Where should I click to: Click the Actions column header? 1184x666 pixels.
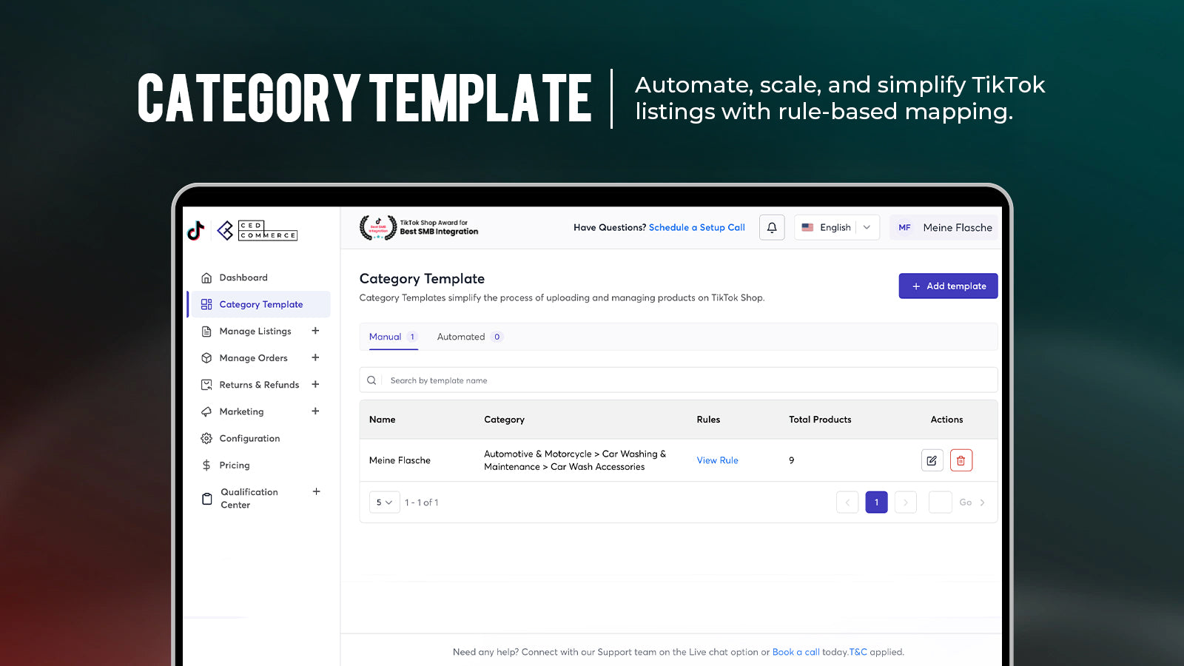[946, 420]
